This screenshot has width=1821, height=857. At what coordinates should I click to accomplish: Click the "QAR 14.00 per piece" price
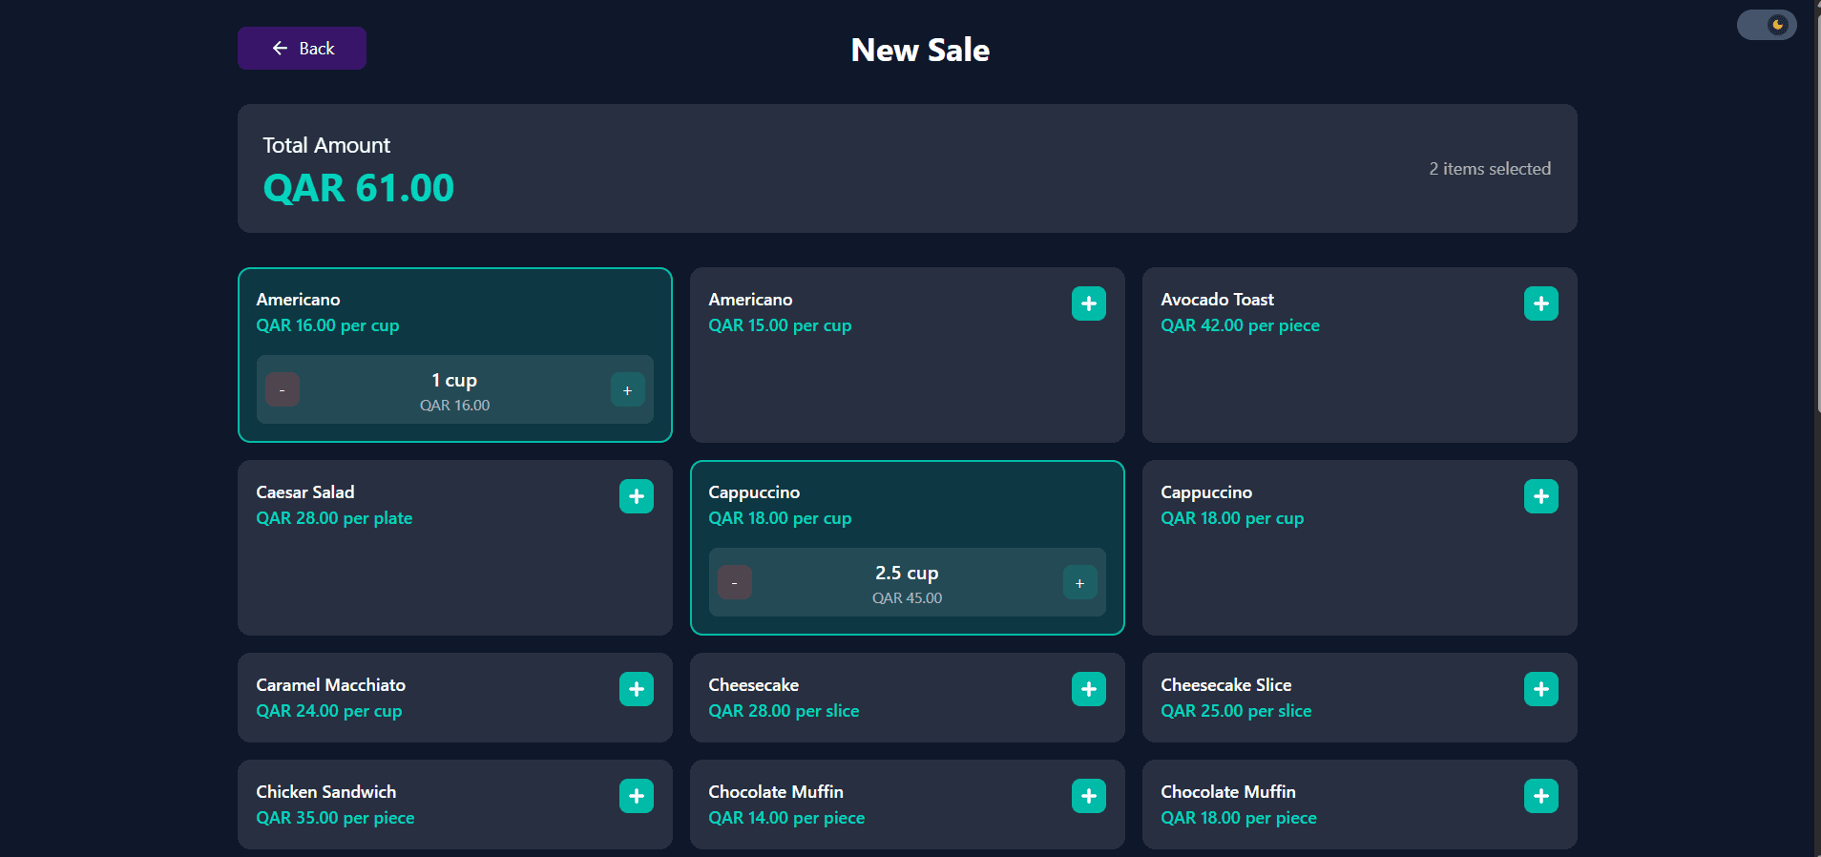click(x=786, y=818)
